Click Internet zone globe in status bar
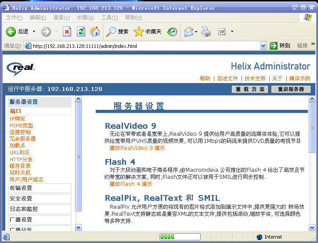Image resolution: width=318 pixels, height=243 pixels. 259,237
